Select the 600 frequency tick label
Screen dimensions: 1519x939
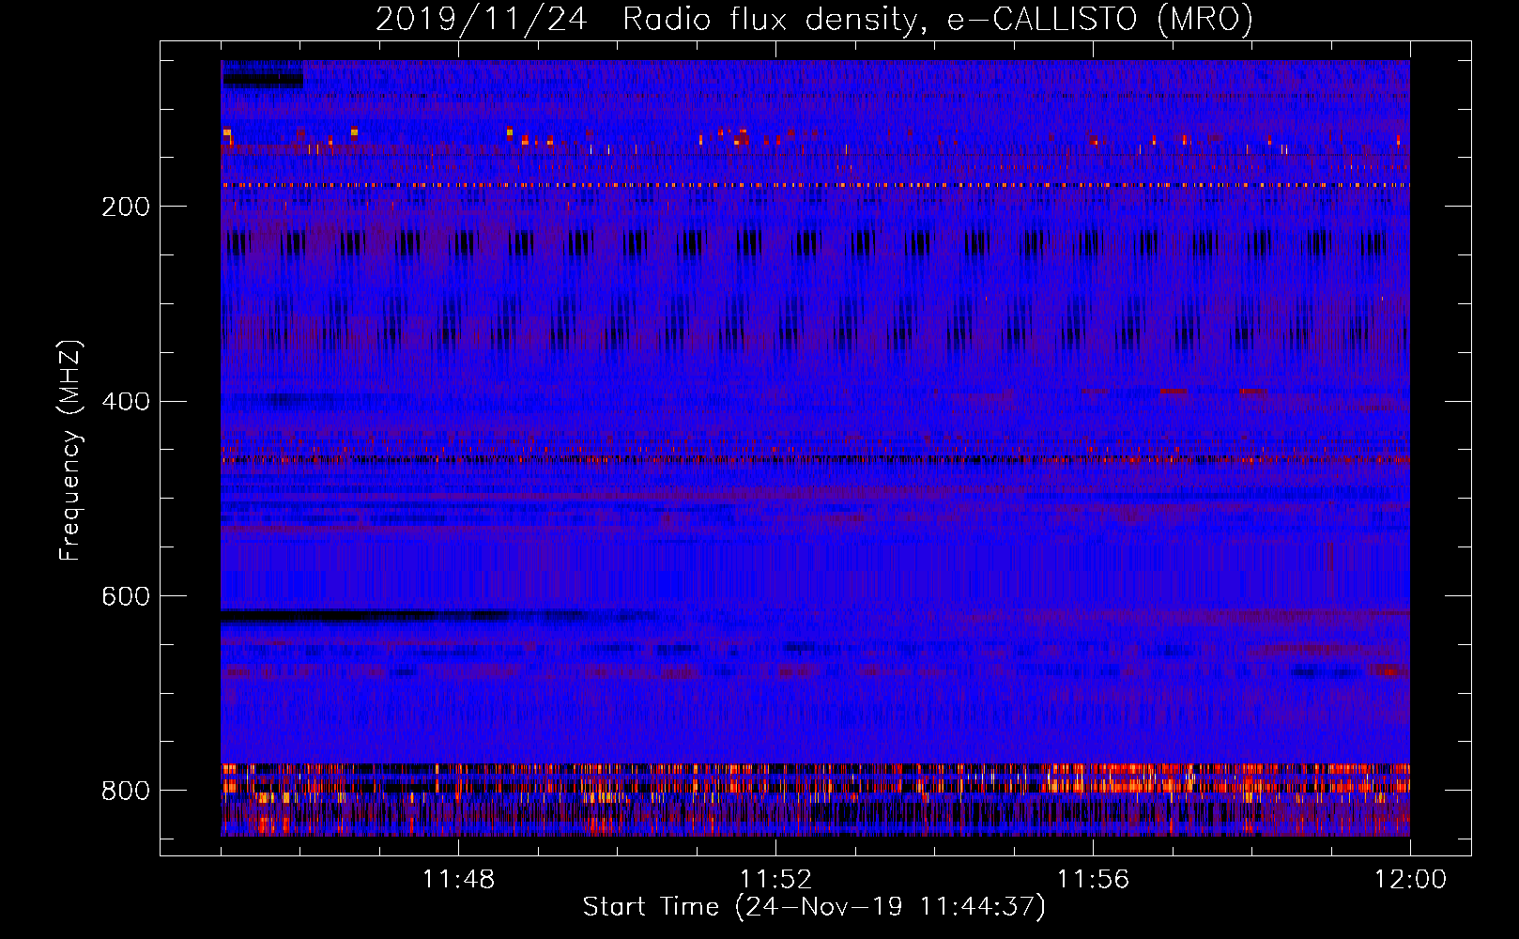coord(126,597)
